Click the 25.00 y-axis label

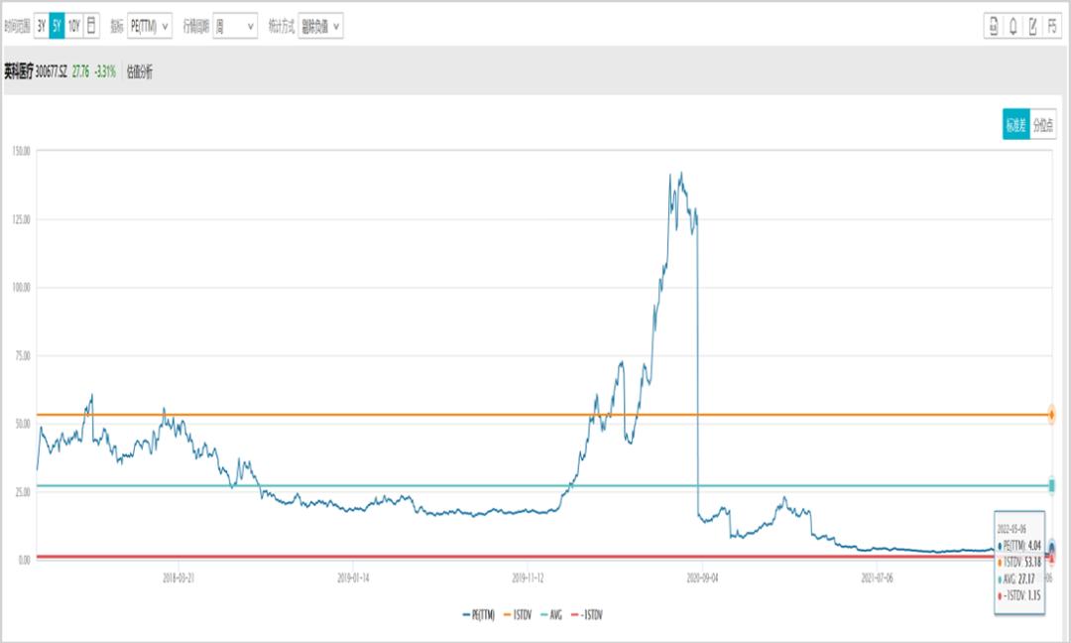tap(23, 492)
